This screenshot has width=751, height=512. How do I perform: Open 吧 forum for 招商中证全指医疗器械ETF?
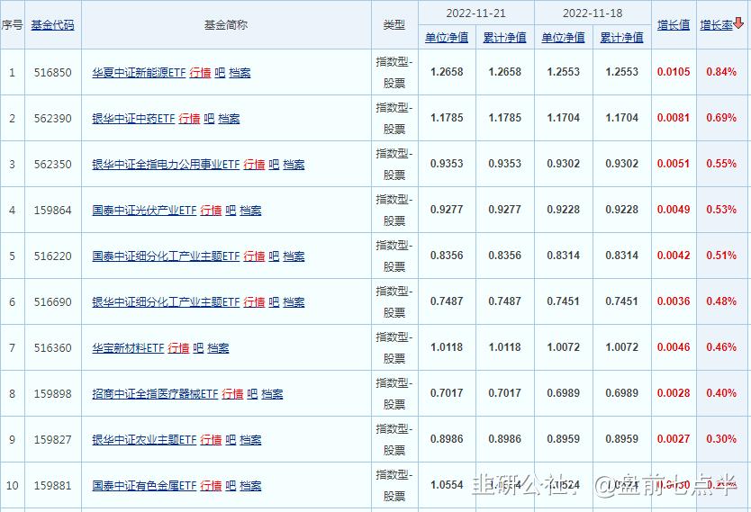tap(252, 394)
